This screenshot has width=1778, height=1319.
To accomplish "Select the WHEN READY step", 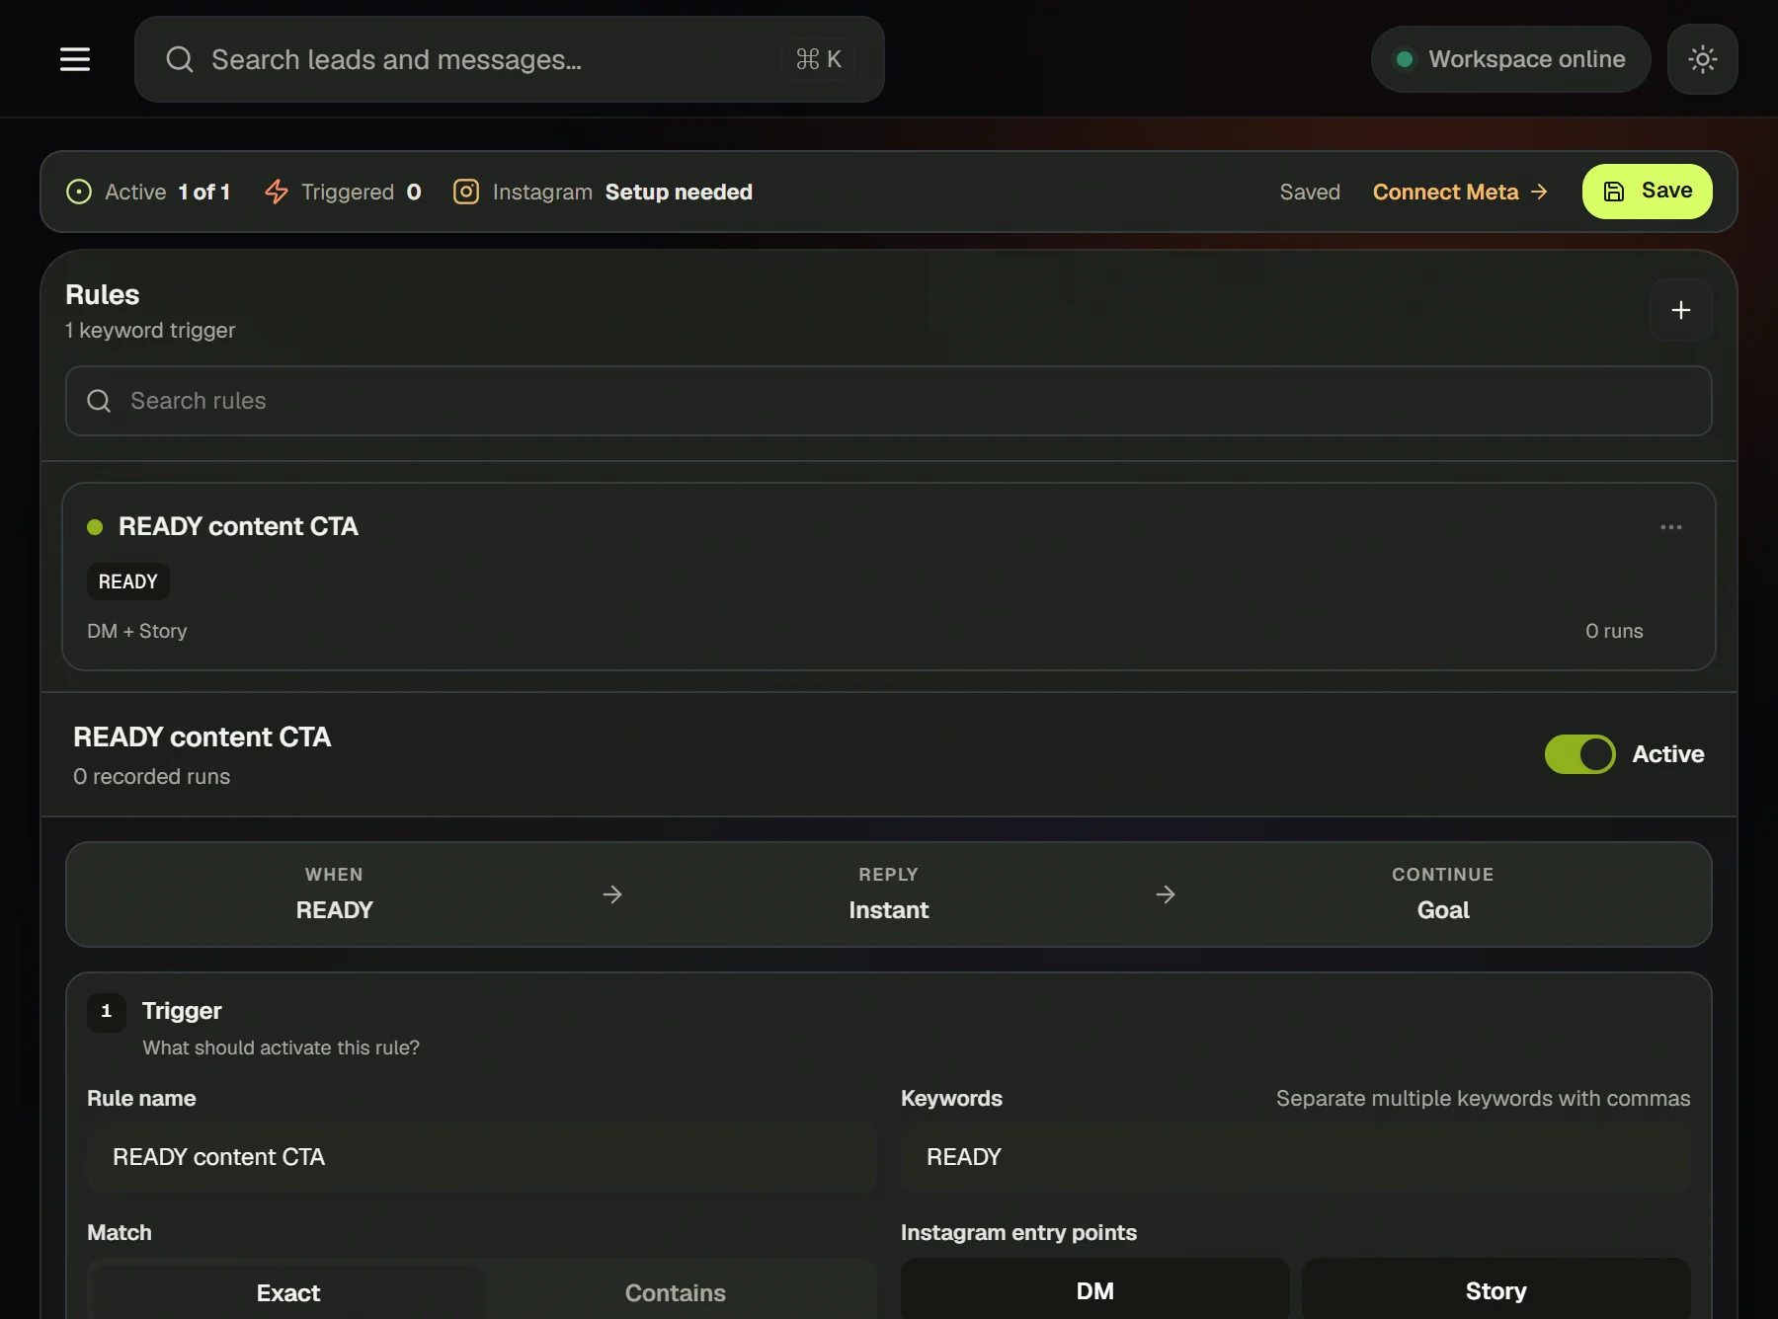I will (x=335, y=894).
